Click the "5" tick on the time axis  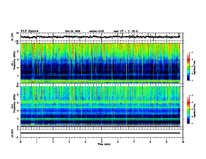[102, 142]
